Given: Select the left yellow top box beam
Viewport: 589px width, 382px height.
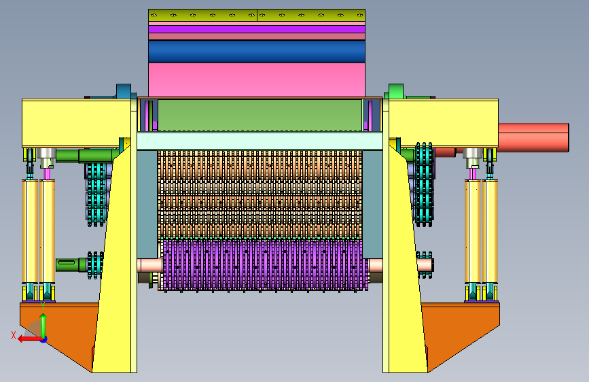Looking at the screenshot, I should tap(76, 123).
